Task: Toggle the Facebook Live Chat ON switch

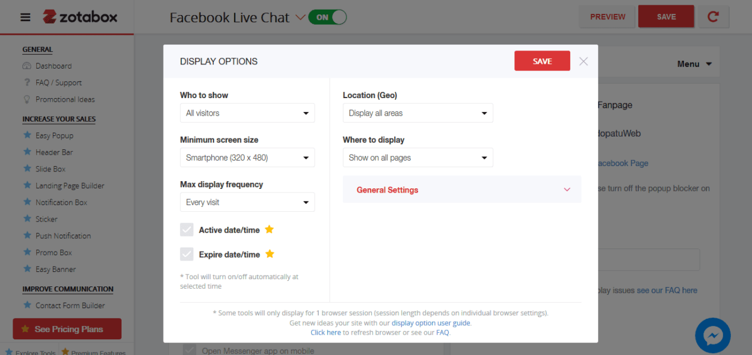Action: pos(328,17)
